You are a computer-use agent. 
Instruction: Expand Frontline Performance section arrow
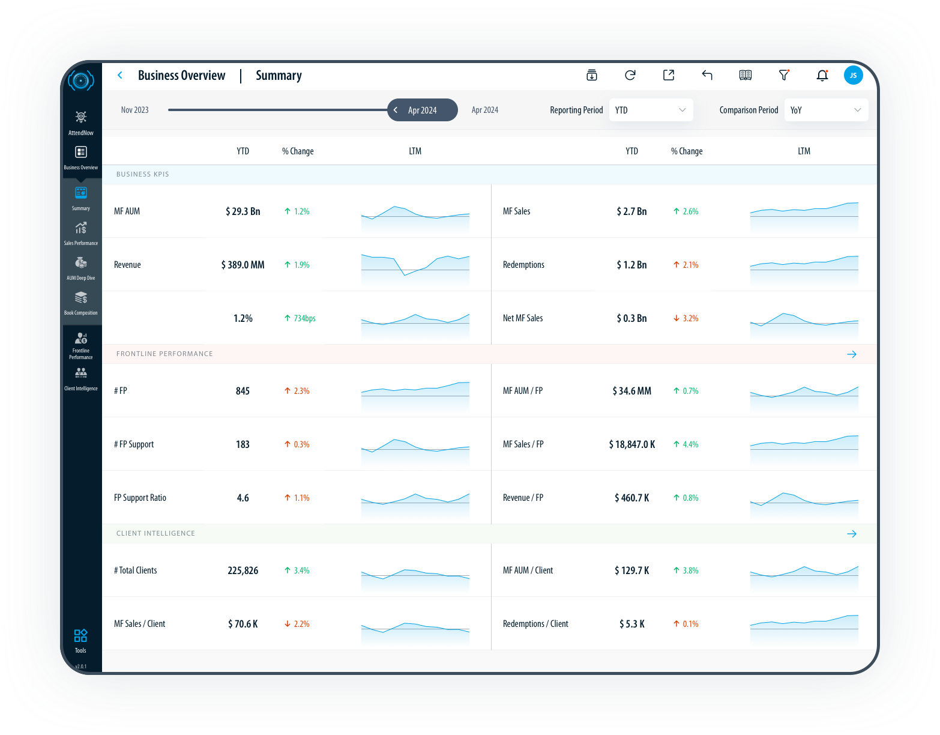[x=851, y=354]
